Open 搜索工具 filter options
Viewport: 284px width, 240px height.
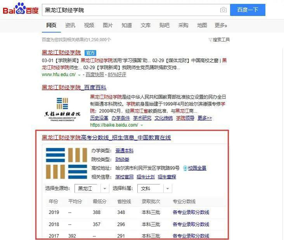coord(221,40)
